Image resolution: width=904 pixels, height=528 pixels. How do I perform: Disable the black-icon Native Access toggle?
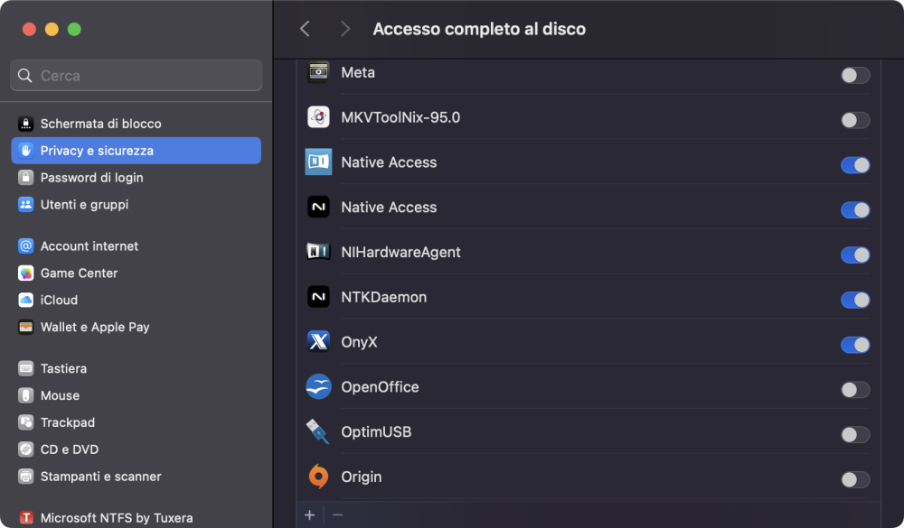(x=855, y=209)
